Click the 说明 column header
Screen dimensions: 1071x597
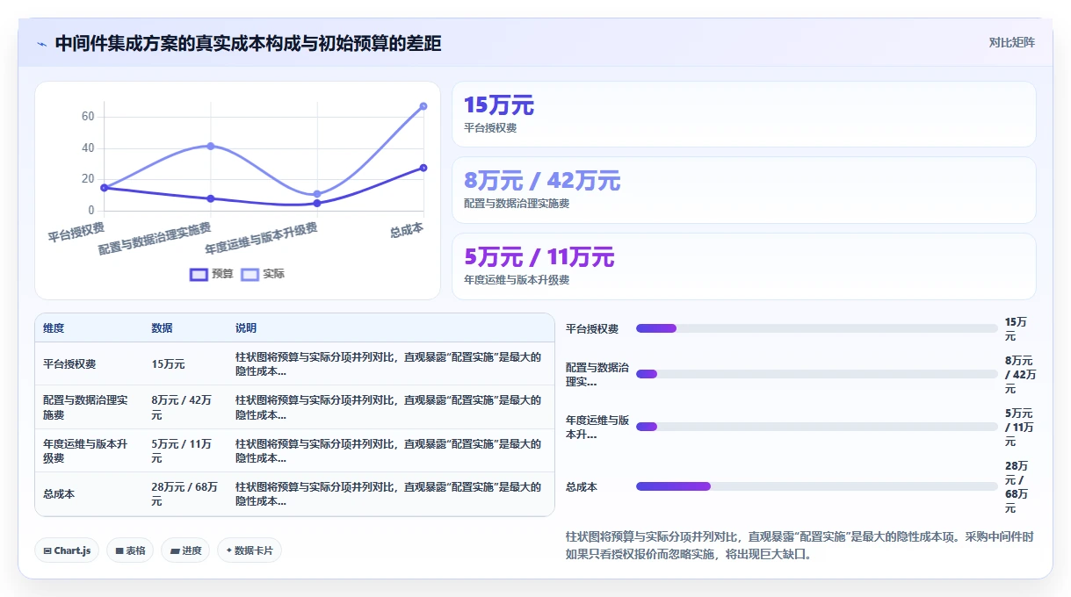[391, 327]
